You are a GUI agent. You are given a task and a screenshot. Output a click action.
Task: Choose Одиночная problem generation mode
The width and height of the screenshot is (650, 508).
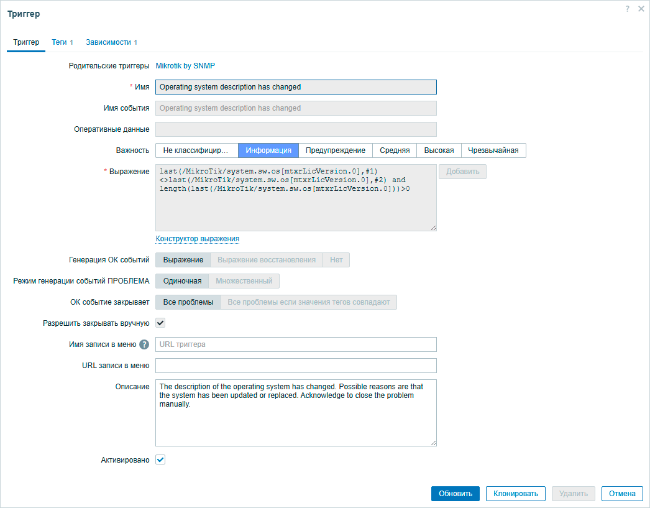[x=182, y=281]
